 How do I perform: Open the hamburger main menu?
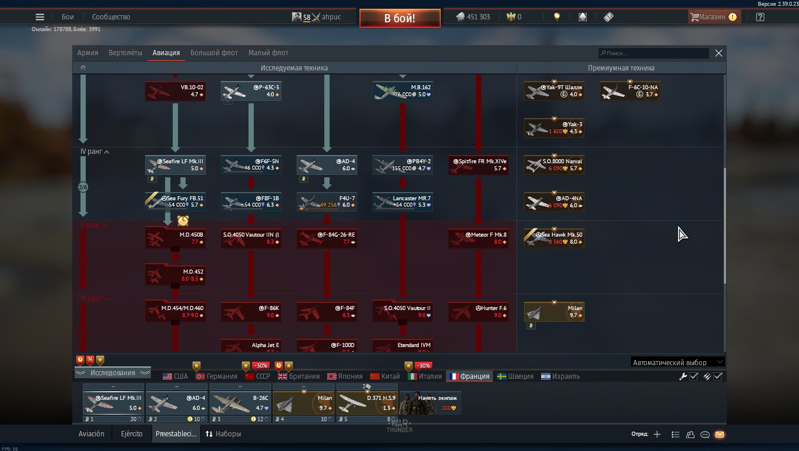coord(40,17)
